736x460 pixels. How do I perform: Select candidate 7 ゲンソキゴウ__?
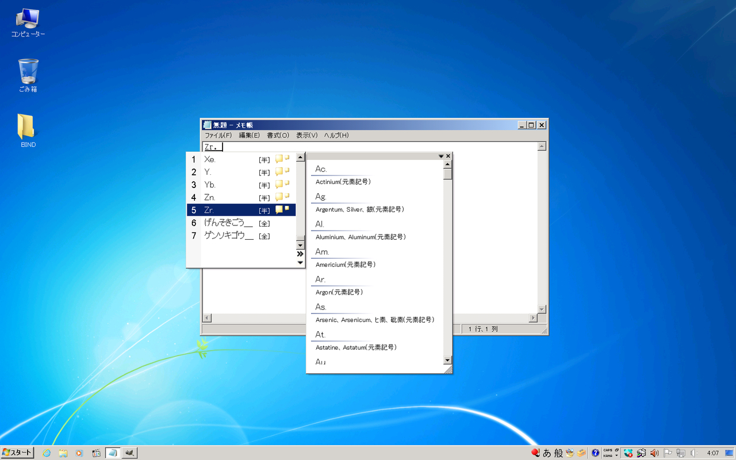point(241,235)
